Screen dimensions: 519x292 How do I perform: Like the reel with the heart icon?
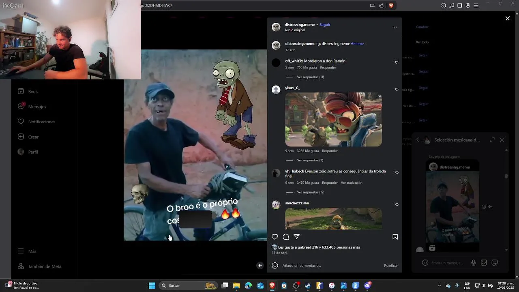[275, 237]
